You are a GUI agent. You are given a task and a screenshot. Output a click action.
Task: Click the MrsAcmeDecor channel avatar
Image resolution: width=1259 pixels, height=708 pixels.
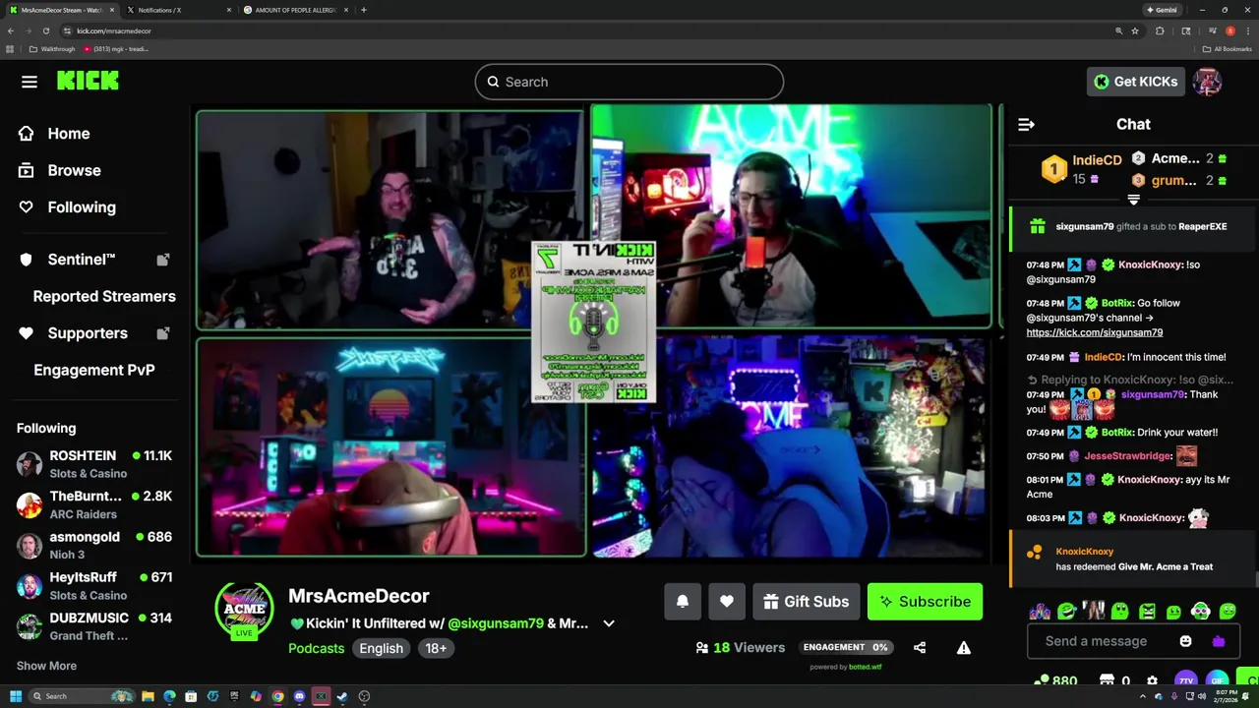pyautogui.click(x=244, y=608)
